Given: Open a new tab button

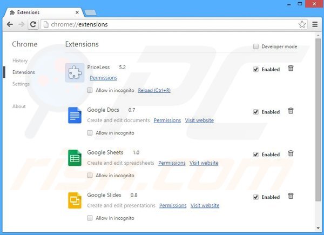Looking at the screenshot, I should 90,12.
